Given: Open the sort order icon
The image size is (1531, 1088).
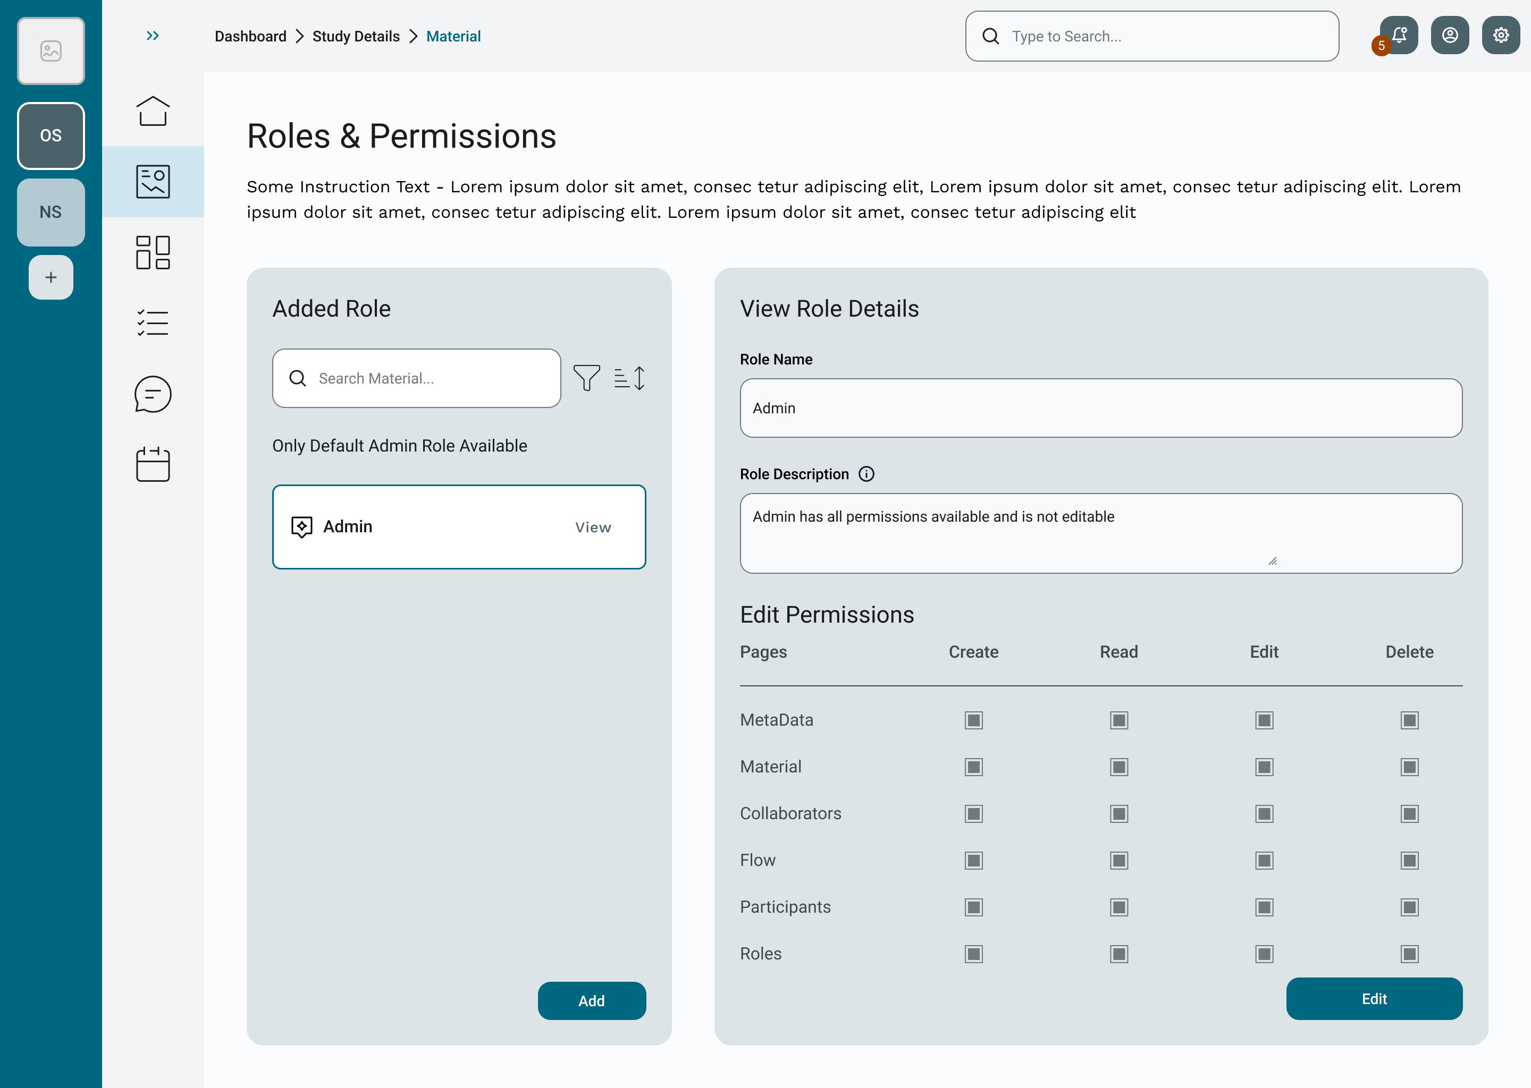Looking at the screenshot, I should point(630,378).
